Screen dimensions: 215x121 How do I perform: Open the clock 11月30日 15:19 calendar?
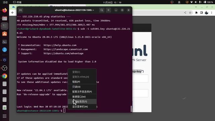[112, 2]
